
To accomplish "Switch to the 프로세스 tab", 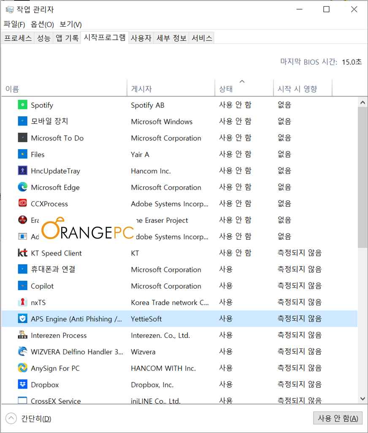I will click(18, 38).
